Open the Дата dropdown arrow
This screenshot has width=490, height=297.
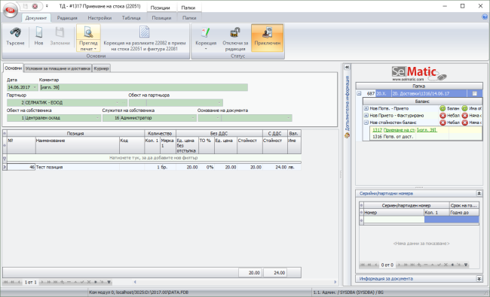[35, 87]
